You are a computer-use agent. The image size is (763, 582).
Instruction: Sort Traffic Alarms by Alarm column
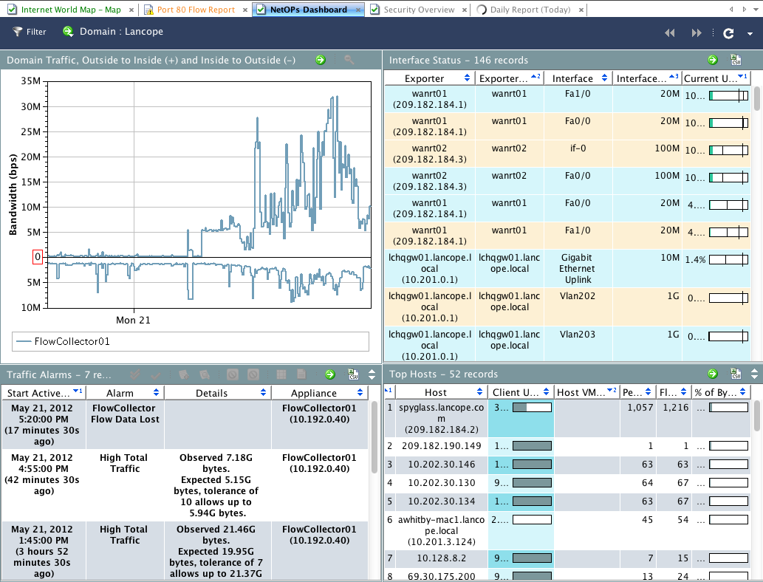point(124,393)
